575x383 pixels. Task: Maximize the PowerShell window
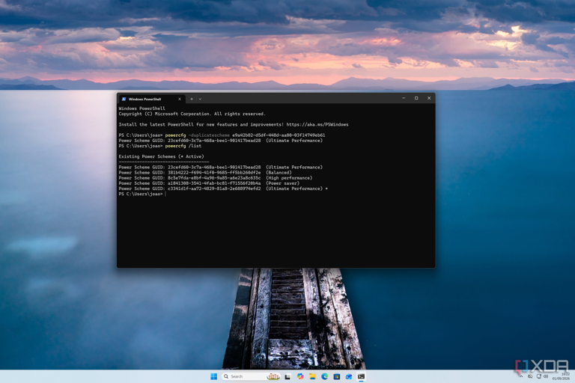pyautogui.click(x=416, y=98)
